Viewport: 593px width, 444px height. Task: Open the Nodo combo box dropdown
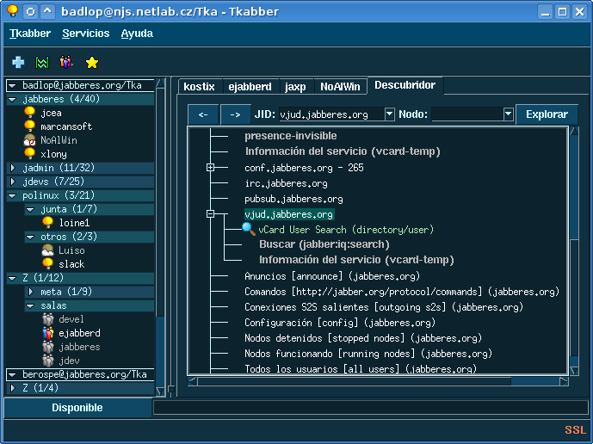pyautogui.click(x=508, y=114)
